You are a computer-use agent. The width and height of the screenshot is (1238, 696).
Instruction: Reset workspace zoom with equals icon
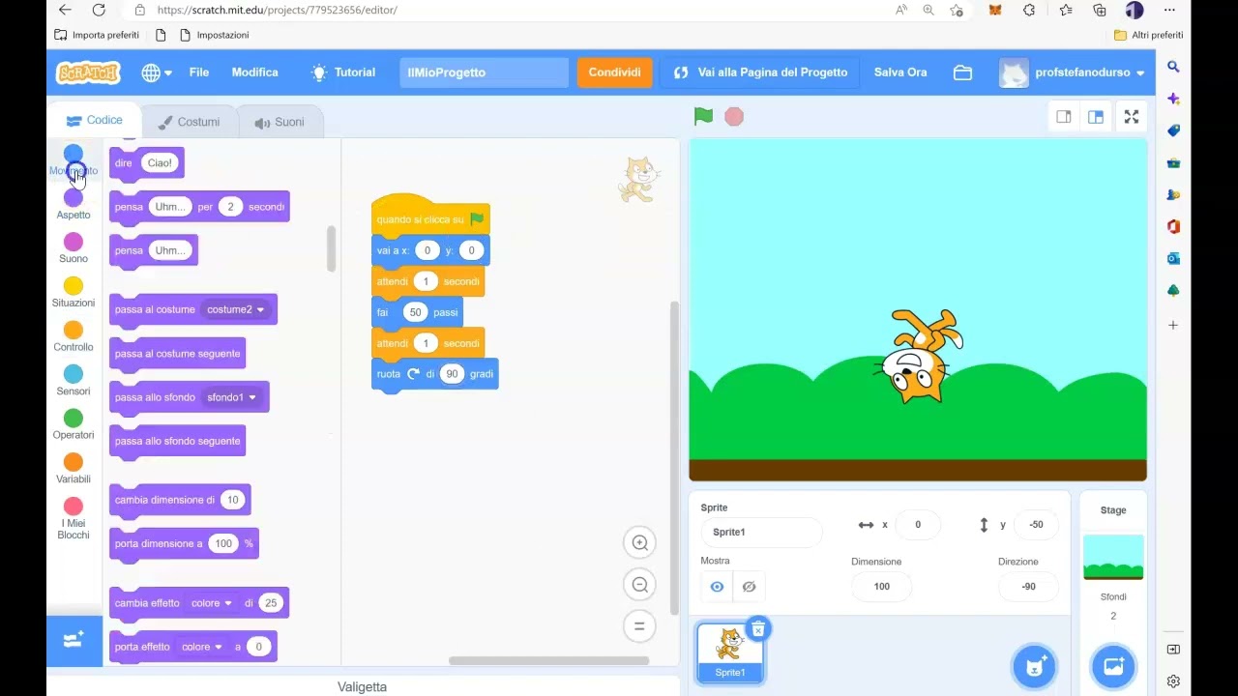[639, 625]
